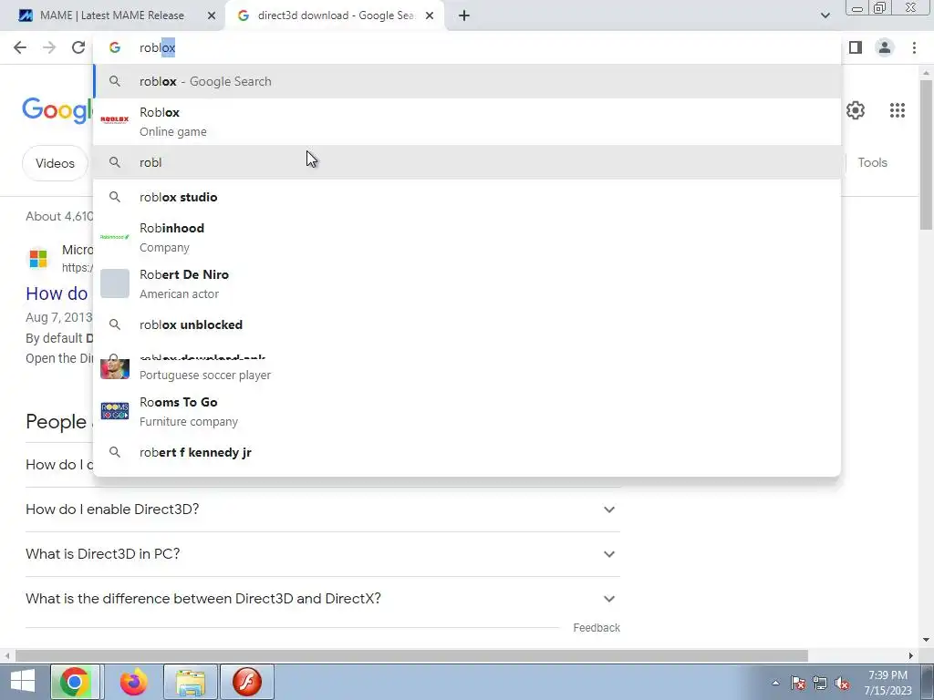Viewport: 934px width, 700px height.
Task: Click the Roblox logo thumbnail
Action: pyautogui.click(x=115, y=119)
